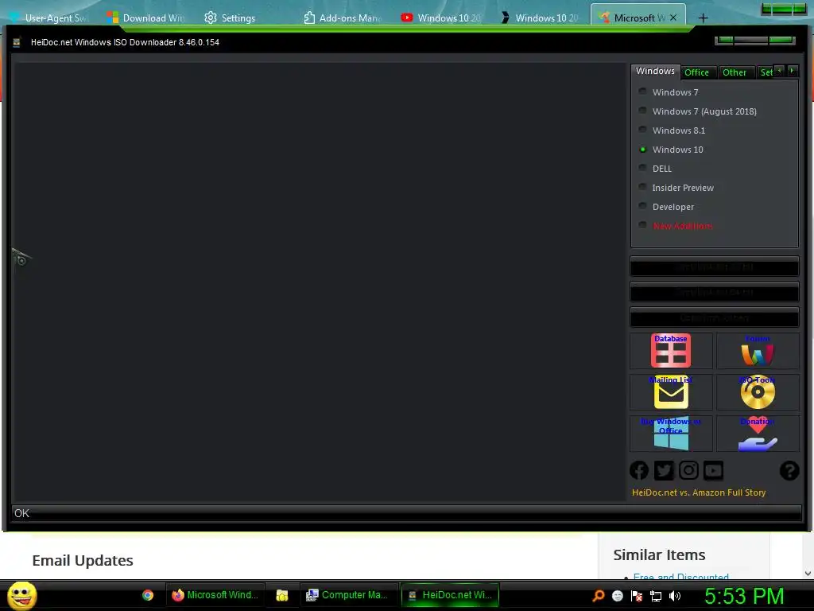Switch to Add-ons Manager browser tab
The image size is (814, 611).
[343, 18]
